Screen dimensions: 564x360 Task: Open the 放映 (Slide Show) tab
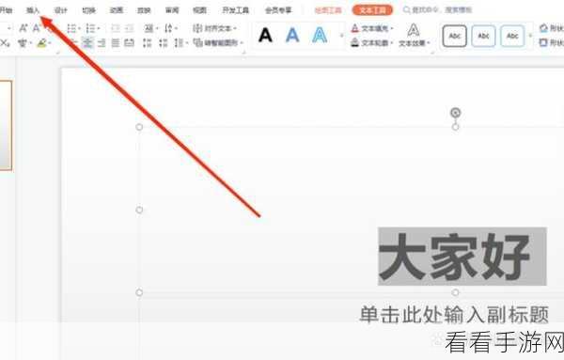click(144, 10)
